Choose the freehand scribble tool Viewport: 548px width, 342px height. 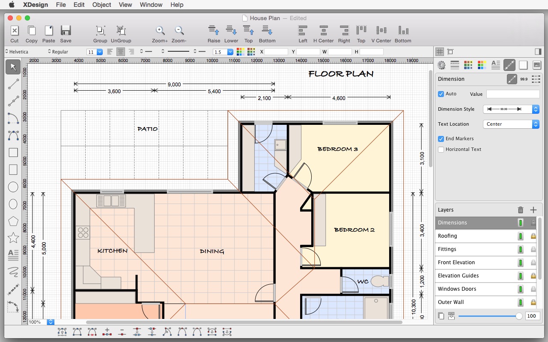[13, 271]
